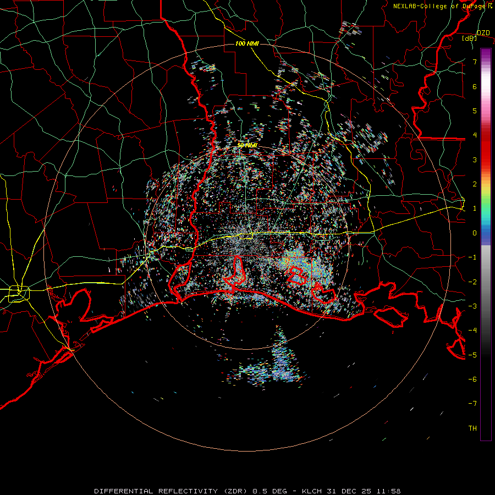Screen dimensions: 495x495
Task: Click the DZD legend title
Action: coord(483,33)
